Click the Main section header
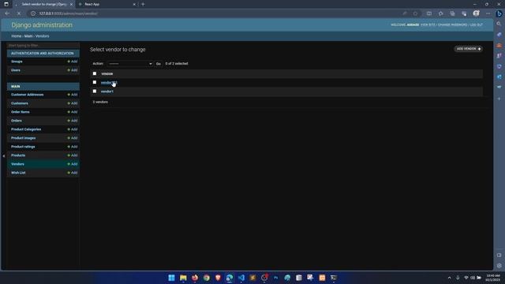The height and width of the screenshot is (284, 505). click(x=43, y=86)
